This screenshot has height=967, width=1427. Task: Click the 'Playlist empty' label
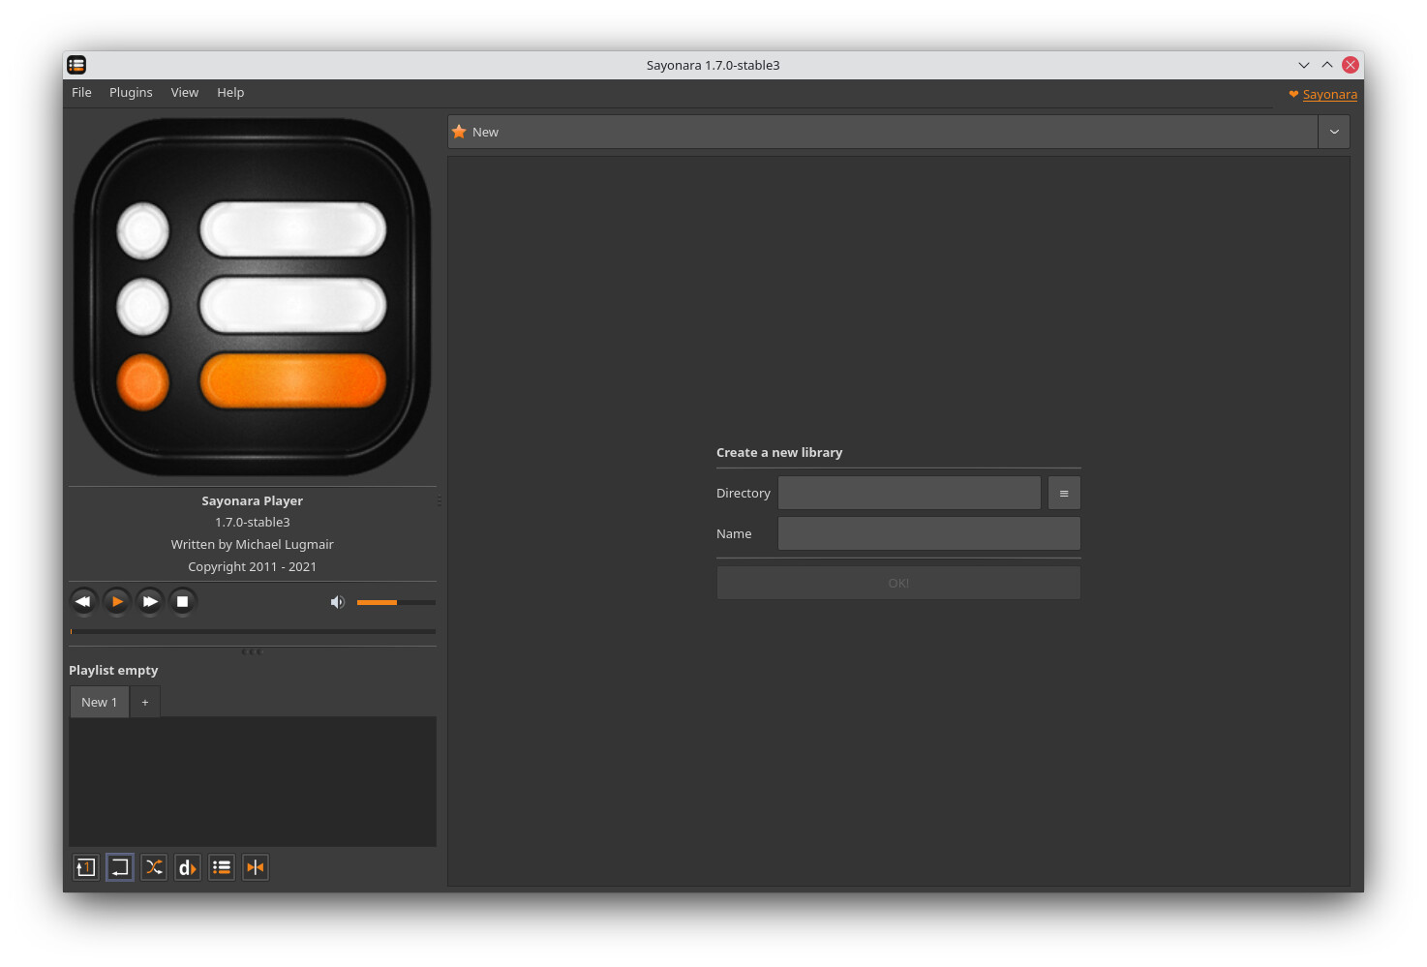pyautogui.click(x=113, y=670)
